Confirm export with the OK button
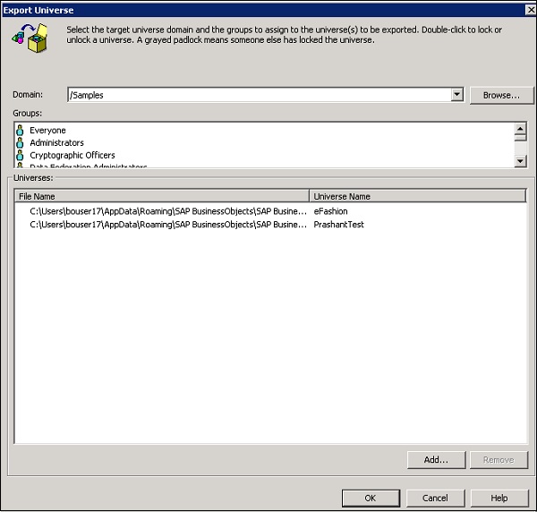 pyautogui.click(x=370, y=498)
